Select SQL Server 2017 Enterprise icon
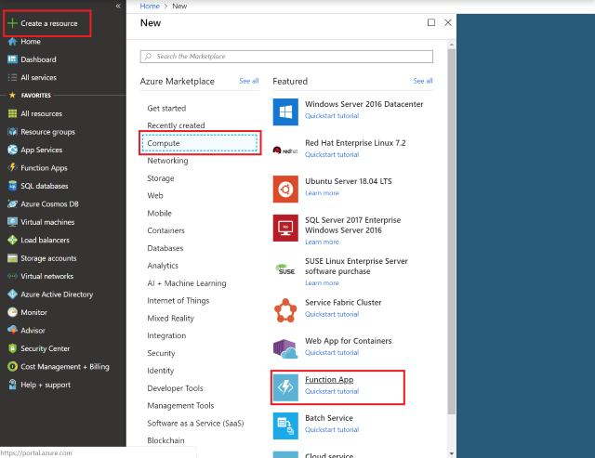The image size is (595, 458). pos(285,228)
